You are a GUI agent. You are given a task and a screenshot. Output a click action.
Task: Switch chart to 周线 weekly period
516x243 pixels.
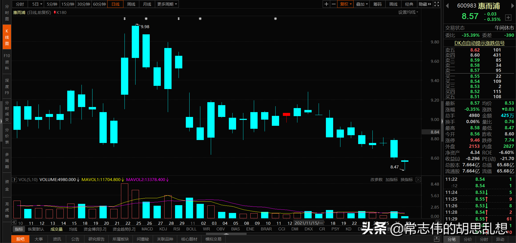tap(131, 4)
